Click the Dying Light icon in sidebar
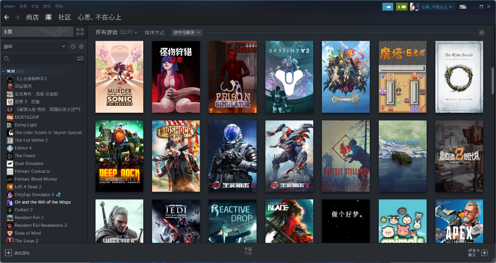 pos(10,125)
